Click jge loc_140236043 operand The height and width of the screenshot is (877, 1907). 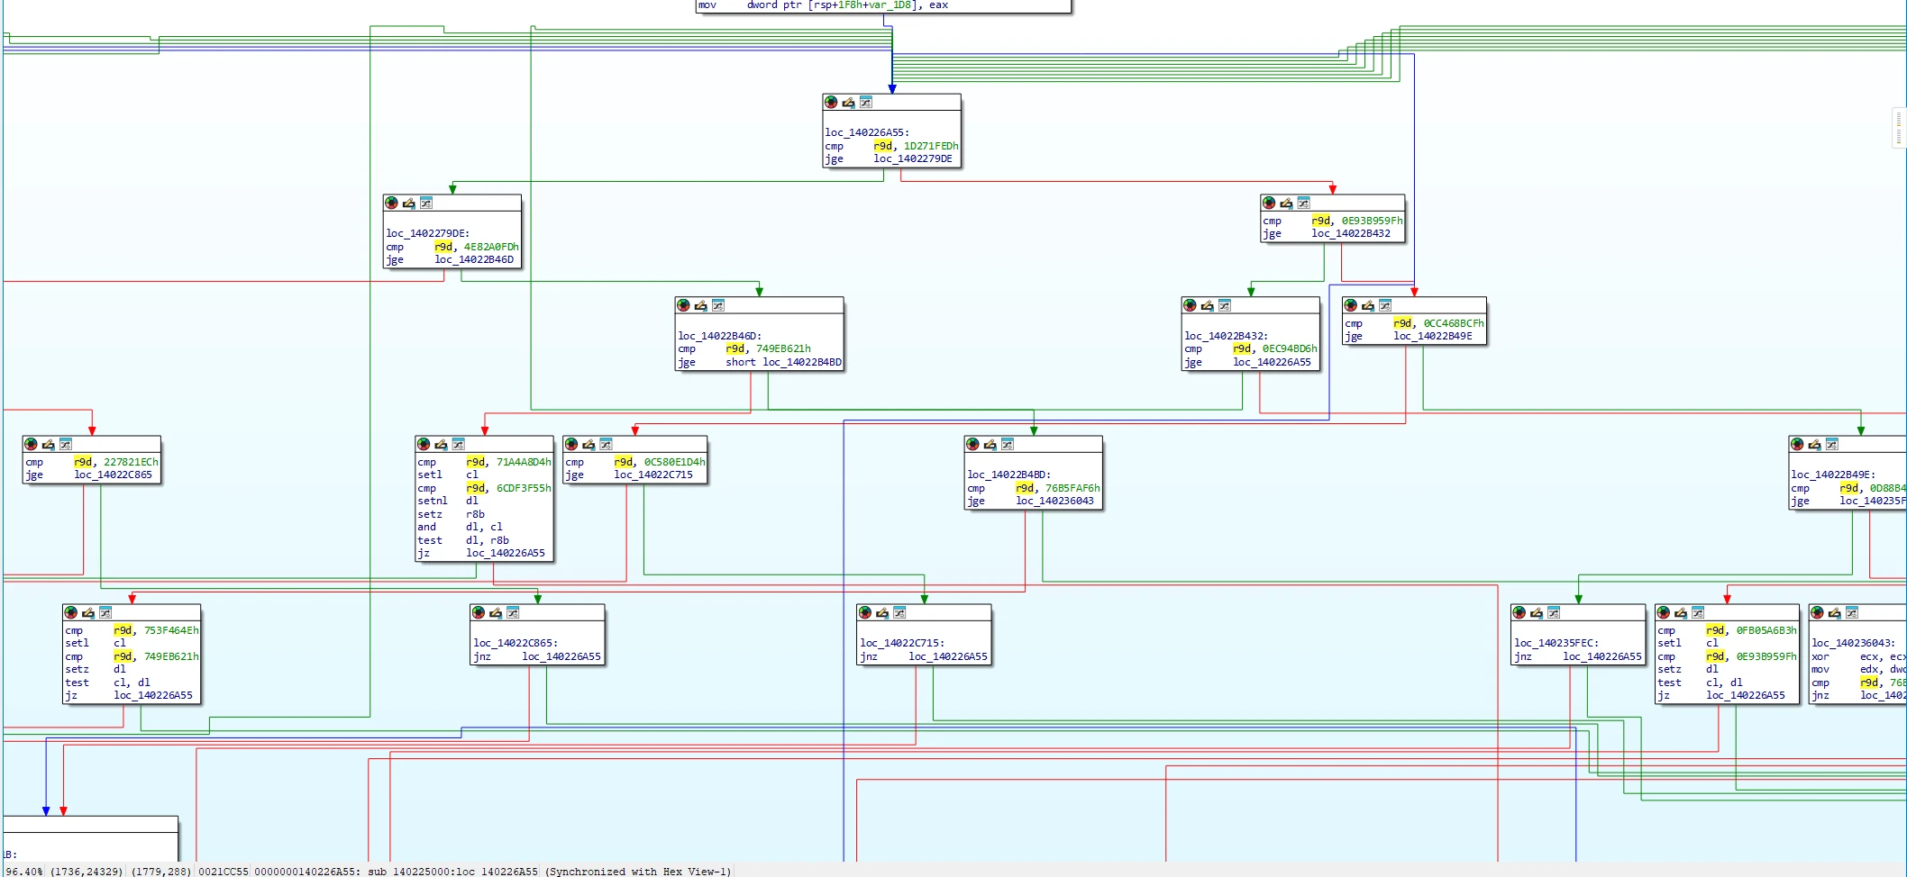[x=1055, y=501]
